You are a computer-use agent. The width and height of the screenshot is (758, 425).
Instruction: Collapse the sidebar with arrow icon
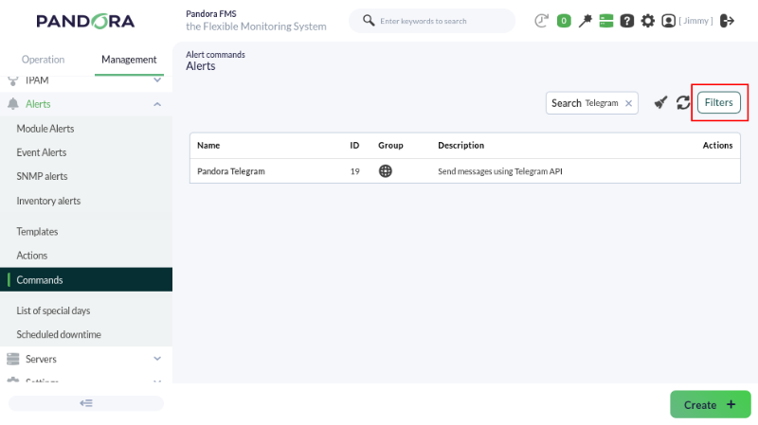point(86,403)
